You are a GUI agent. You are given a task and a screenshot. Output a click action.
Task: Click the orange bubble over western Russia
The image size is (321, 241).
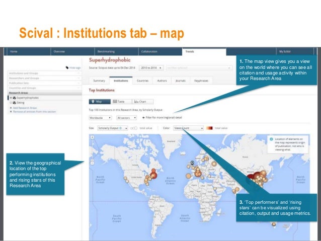[x=214, y=164]
